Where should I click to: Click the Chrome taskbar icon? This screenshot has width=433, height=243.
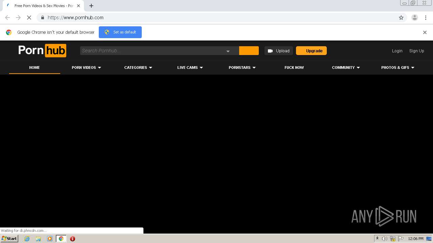click(61, 239)
